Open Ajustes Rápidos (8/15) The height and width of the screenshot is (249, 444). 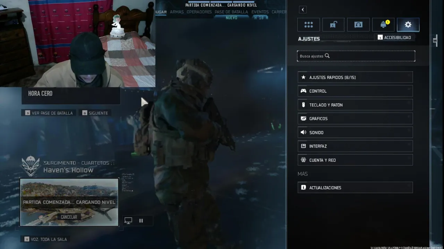pos(355,77)
